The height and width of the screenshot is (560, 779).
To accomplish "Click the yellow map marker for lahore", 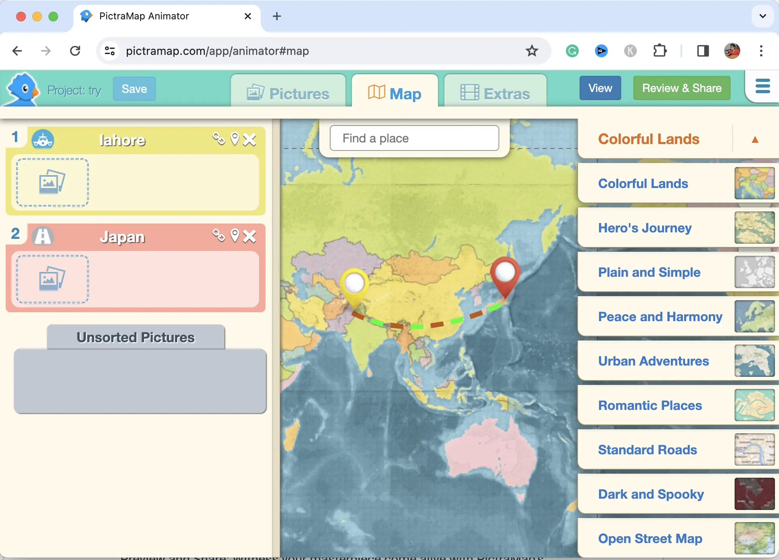I will pos(354,288).
